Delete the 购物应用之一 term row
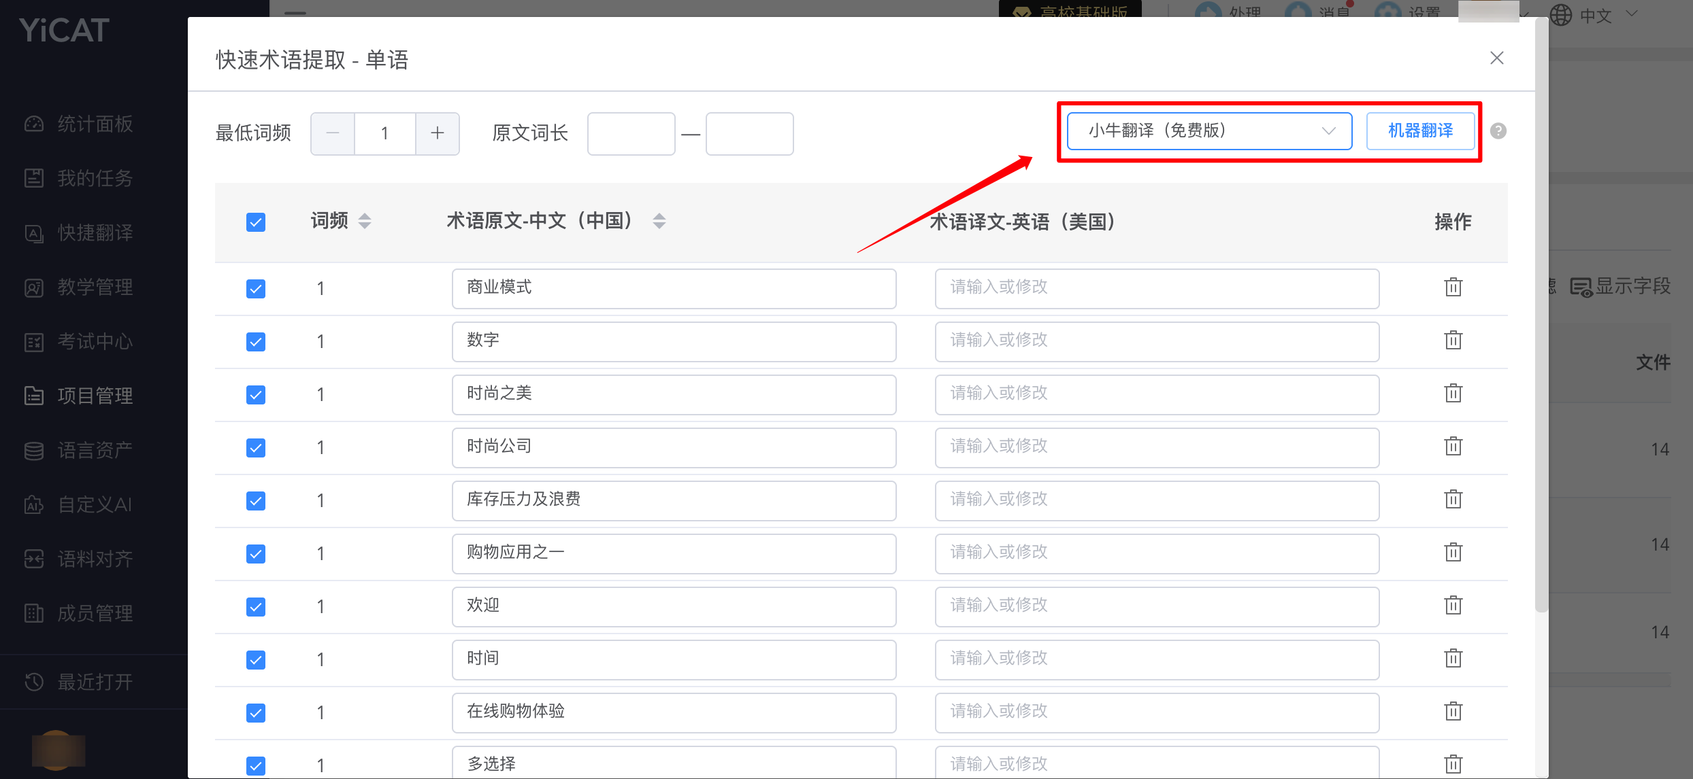 [x=1453, y=553]
